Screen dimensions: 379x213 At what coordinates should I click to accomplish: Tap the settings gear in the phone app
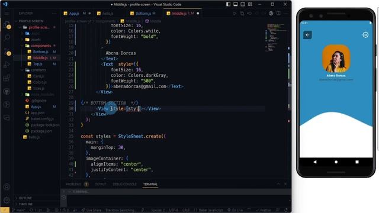(x=365, y=35)
